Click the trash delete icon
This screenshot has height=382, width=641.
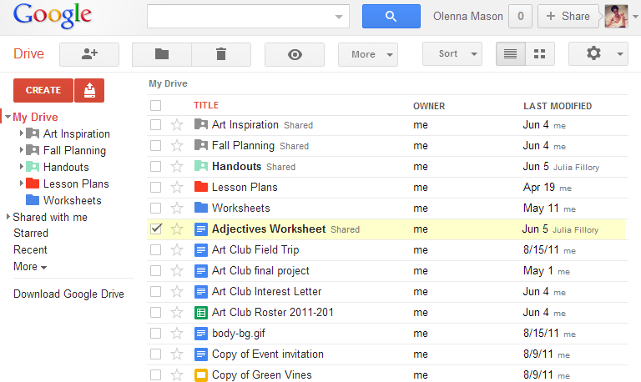tap(220, 54)
